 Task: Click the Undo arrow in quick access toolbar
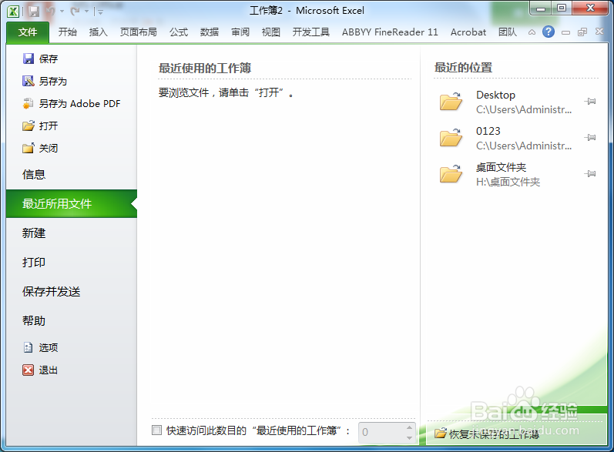click(x=51, y=12)
